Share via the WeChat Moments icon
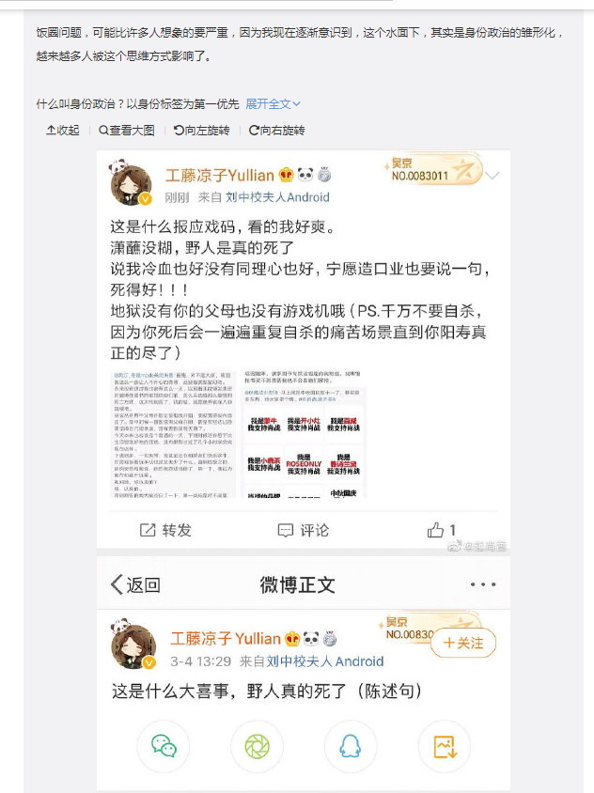The width and height of the screenshot is (594, 793). [x=257, y=746]
